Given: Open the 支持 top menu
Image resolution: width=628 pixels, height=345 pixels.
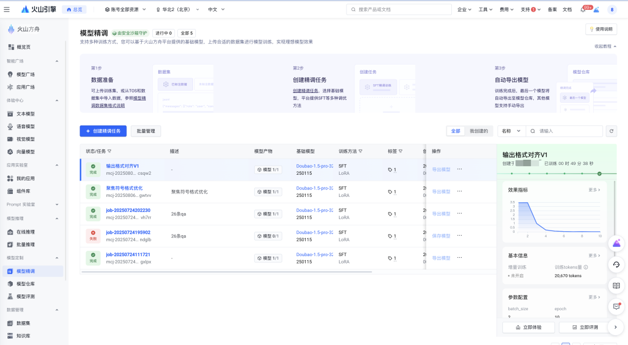Looking at the screenshot, I should (x=530, y=10).
